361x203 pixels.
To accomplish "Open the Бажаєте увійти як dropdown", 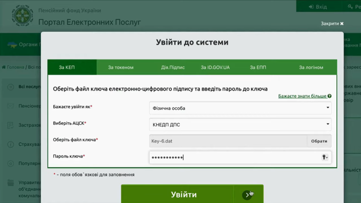I will (x=240, y=108).
